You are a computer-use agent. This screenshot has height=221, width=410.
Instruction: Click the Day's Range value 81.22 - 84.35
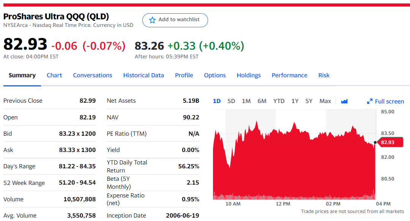tap(77, 166)
